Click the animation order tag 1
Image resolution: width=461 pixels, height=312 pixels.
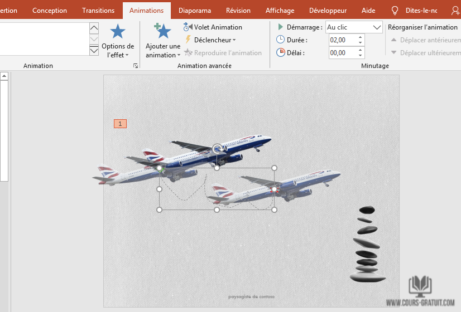[120, 124]
